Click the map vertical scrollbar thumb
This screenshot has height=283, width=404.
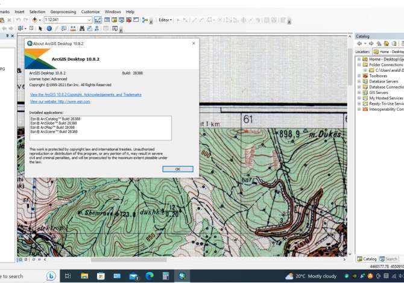click(x=350, y=66)
